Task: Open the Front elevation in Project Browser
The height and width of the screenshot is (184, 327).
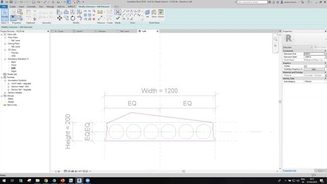Action: click(14, 65)
